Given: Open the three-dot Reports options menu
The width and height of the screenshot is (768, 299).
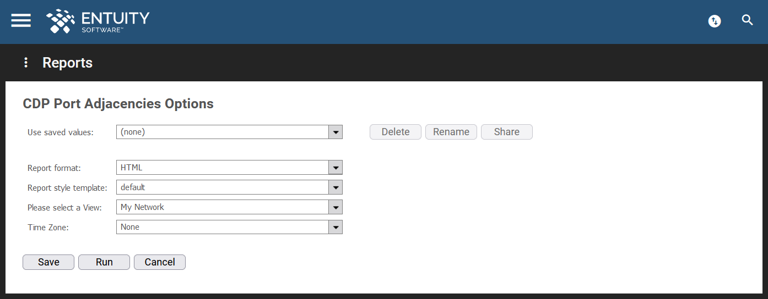Looking at the screenshot, I should pos(25,63).
